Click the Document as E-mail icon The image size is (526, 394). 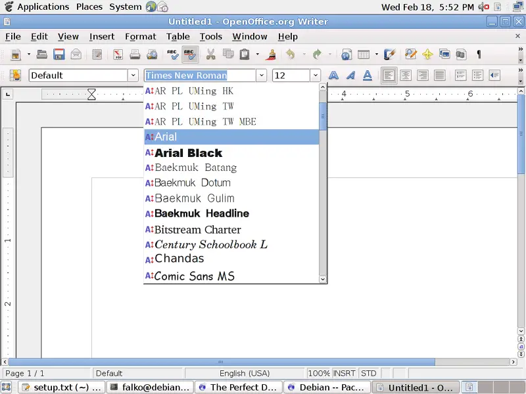click(76, 55)
